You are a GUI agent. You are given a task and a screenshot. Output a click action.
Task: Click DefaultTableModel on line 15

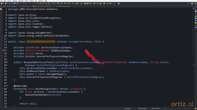pos(37,50)
